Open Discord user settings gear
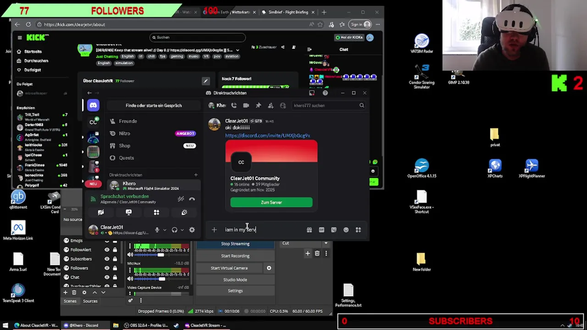This screenshot has width=587, height=330. tap(192, 230)
